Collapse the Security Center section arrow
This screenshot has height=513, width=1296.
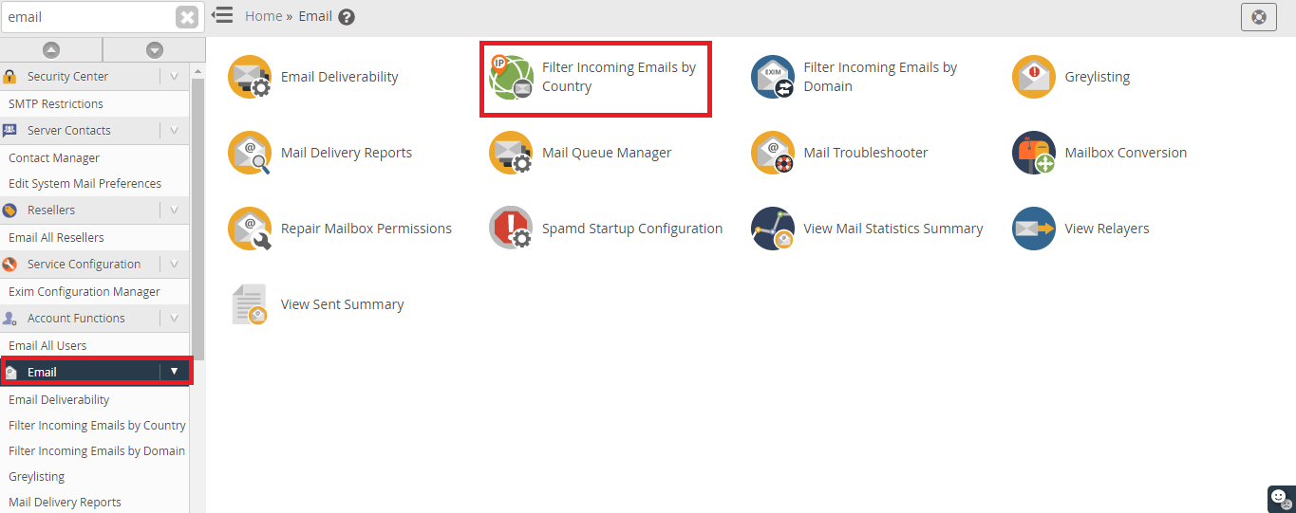click(174, 77)
